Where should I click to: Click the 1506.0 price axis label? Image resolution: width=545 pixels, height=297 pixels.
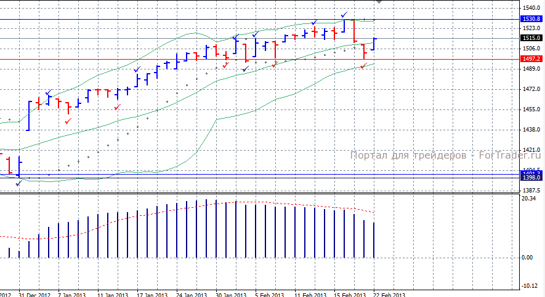532,49
